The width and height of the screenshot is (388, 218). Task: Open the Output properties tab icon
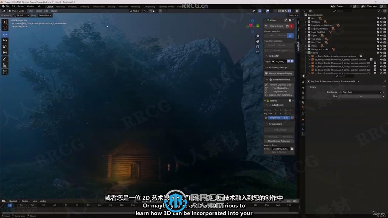click(303, 93)
